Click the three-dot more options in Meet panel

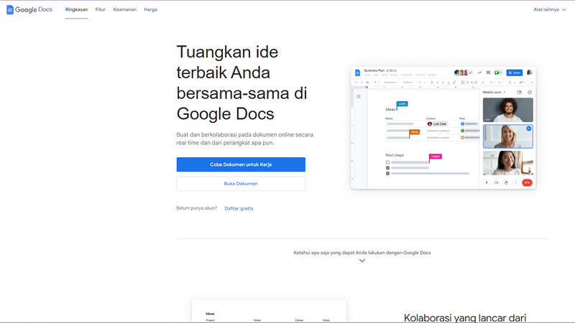coord(515,182)
